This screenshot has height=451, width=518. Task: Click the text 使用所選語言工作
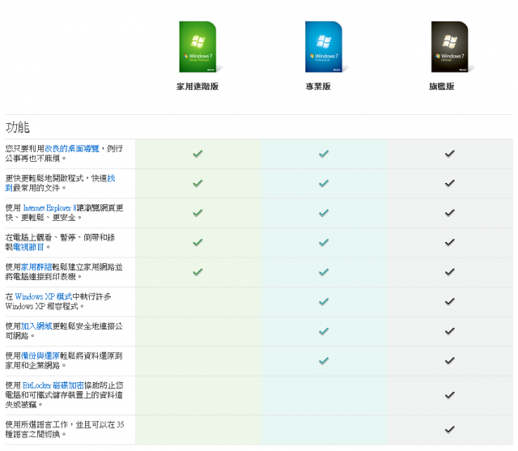(x=36, y=424)
